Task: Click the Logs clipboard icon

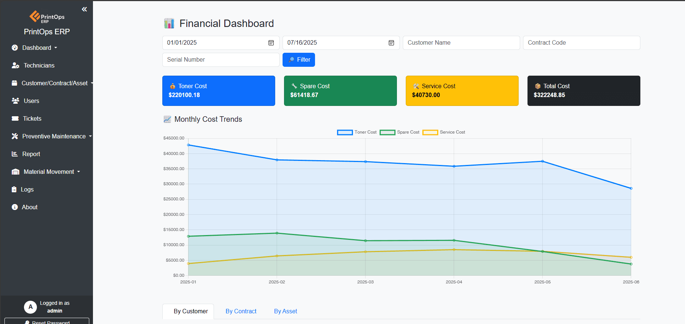Action: [14, 189]
